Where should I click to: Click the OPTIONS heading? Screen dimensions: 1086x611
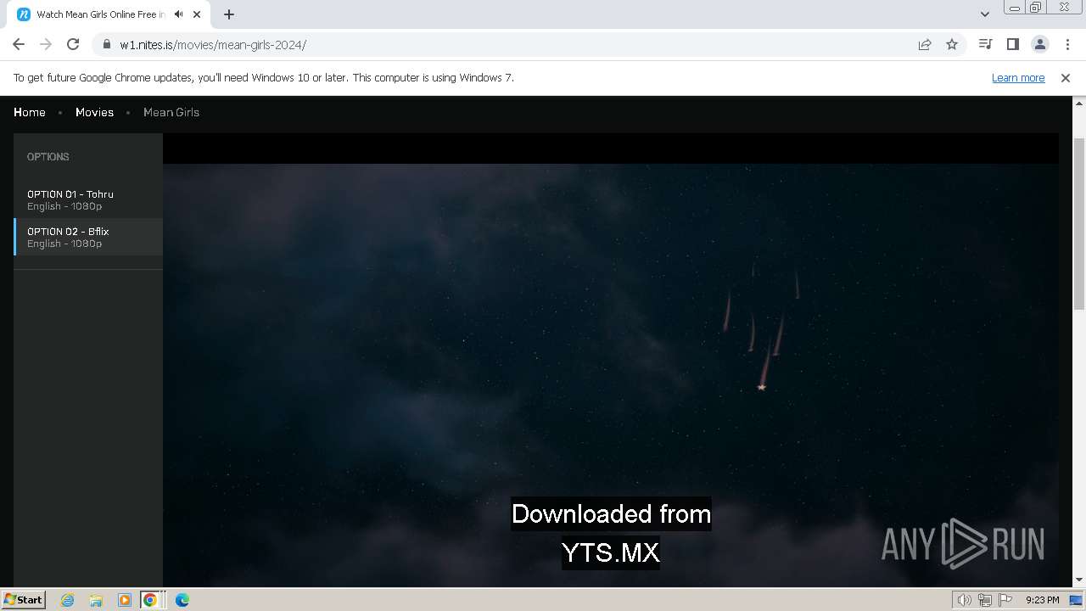pos(48,157)
